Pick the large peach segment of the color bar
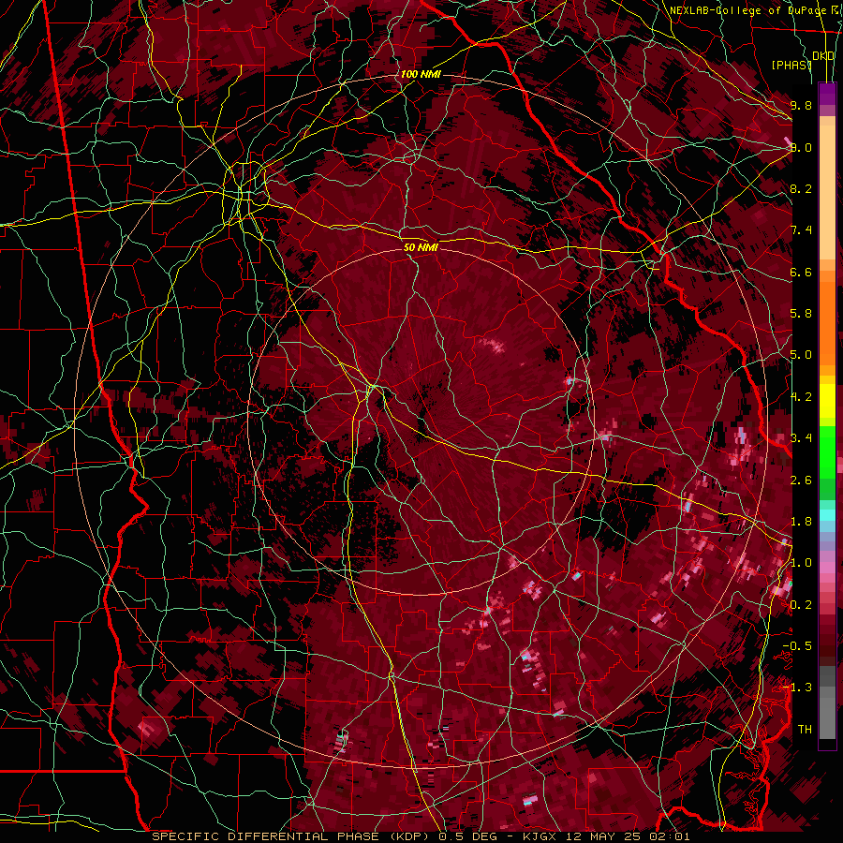This screenshot has height=843, width=843. point(827,192)
